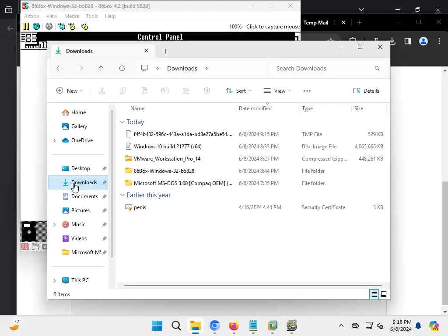Open the New dropdown
The width and height of the screenshot is (448, 336).
click(x=70, y=91)
